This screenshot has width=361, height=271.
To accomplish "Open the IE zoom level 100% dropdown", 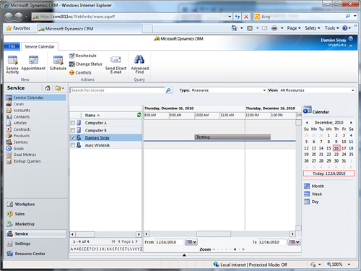I will tap(349, 264).
